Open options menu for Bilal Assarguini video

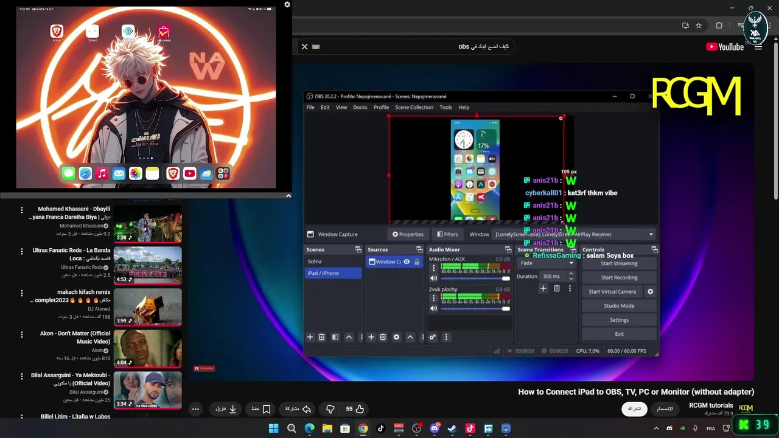(x=22, y=376)
